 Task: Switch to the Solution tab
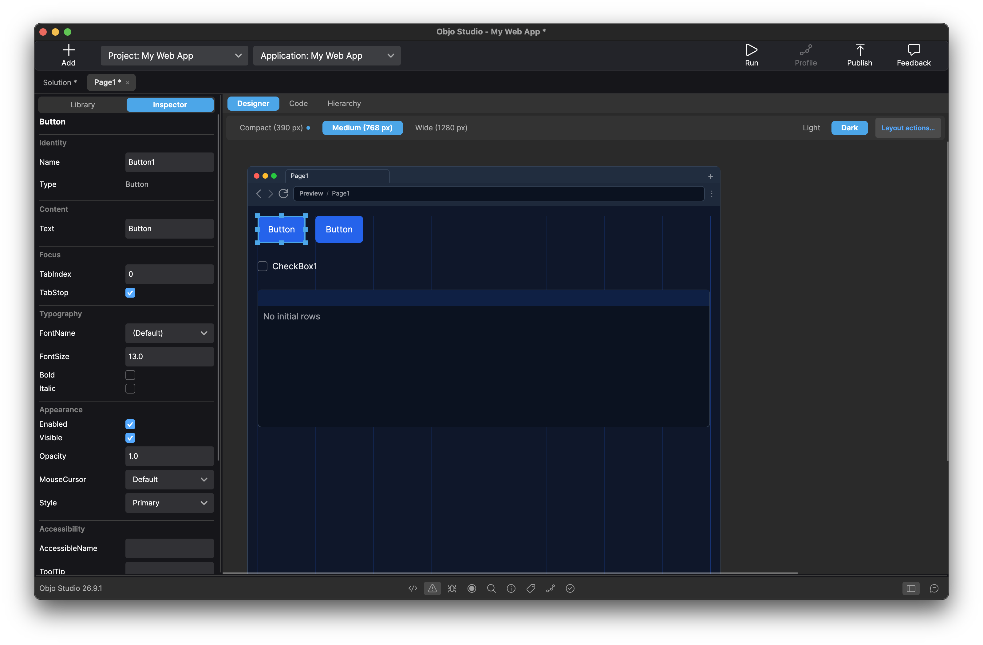[60, 83]
